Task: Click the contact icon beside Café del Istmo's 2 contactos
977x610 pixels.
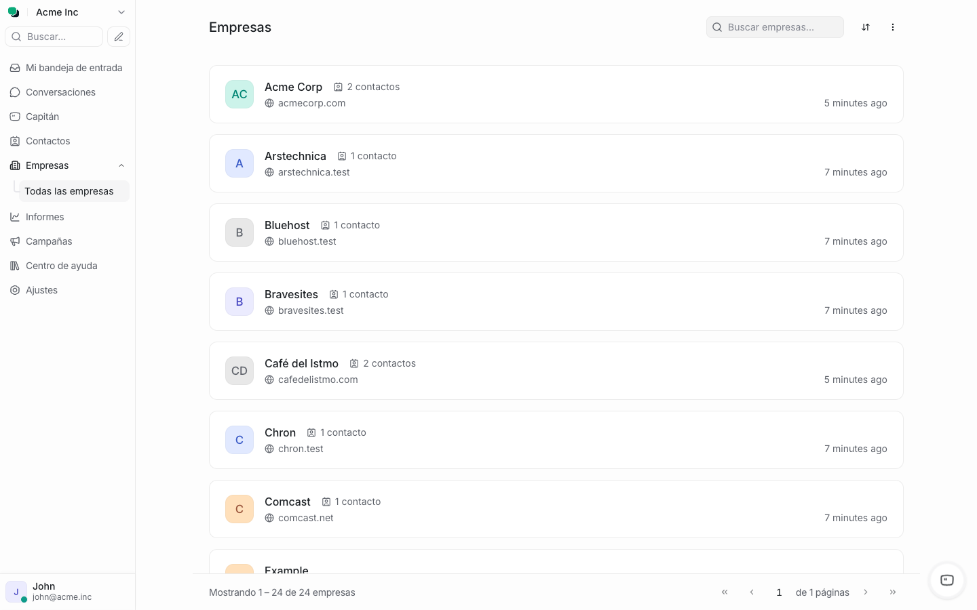Action: (354, 363)
